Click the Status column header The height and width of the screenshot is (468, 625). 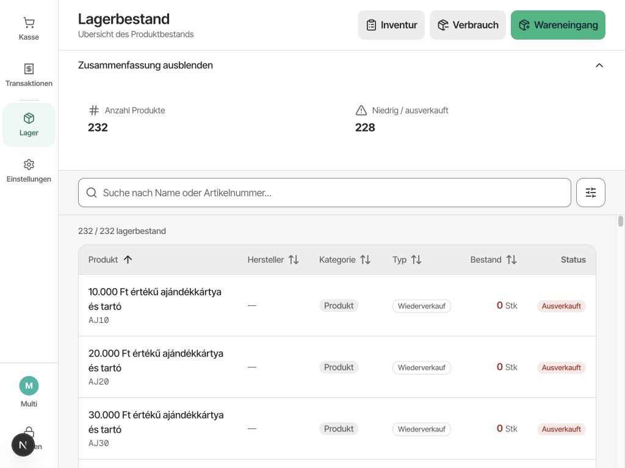click(x=573, y=260)
